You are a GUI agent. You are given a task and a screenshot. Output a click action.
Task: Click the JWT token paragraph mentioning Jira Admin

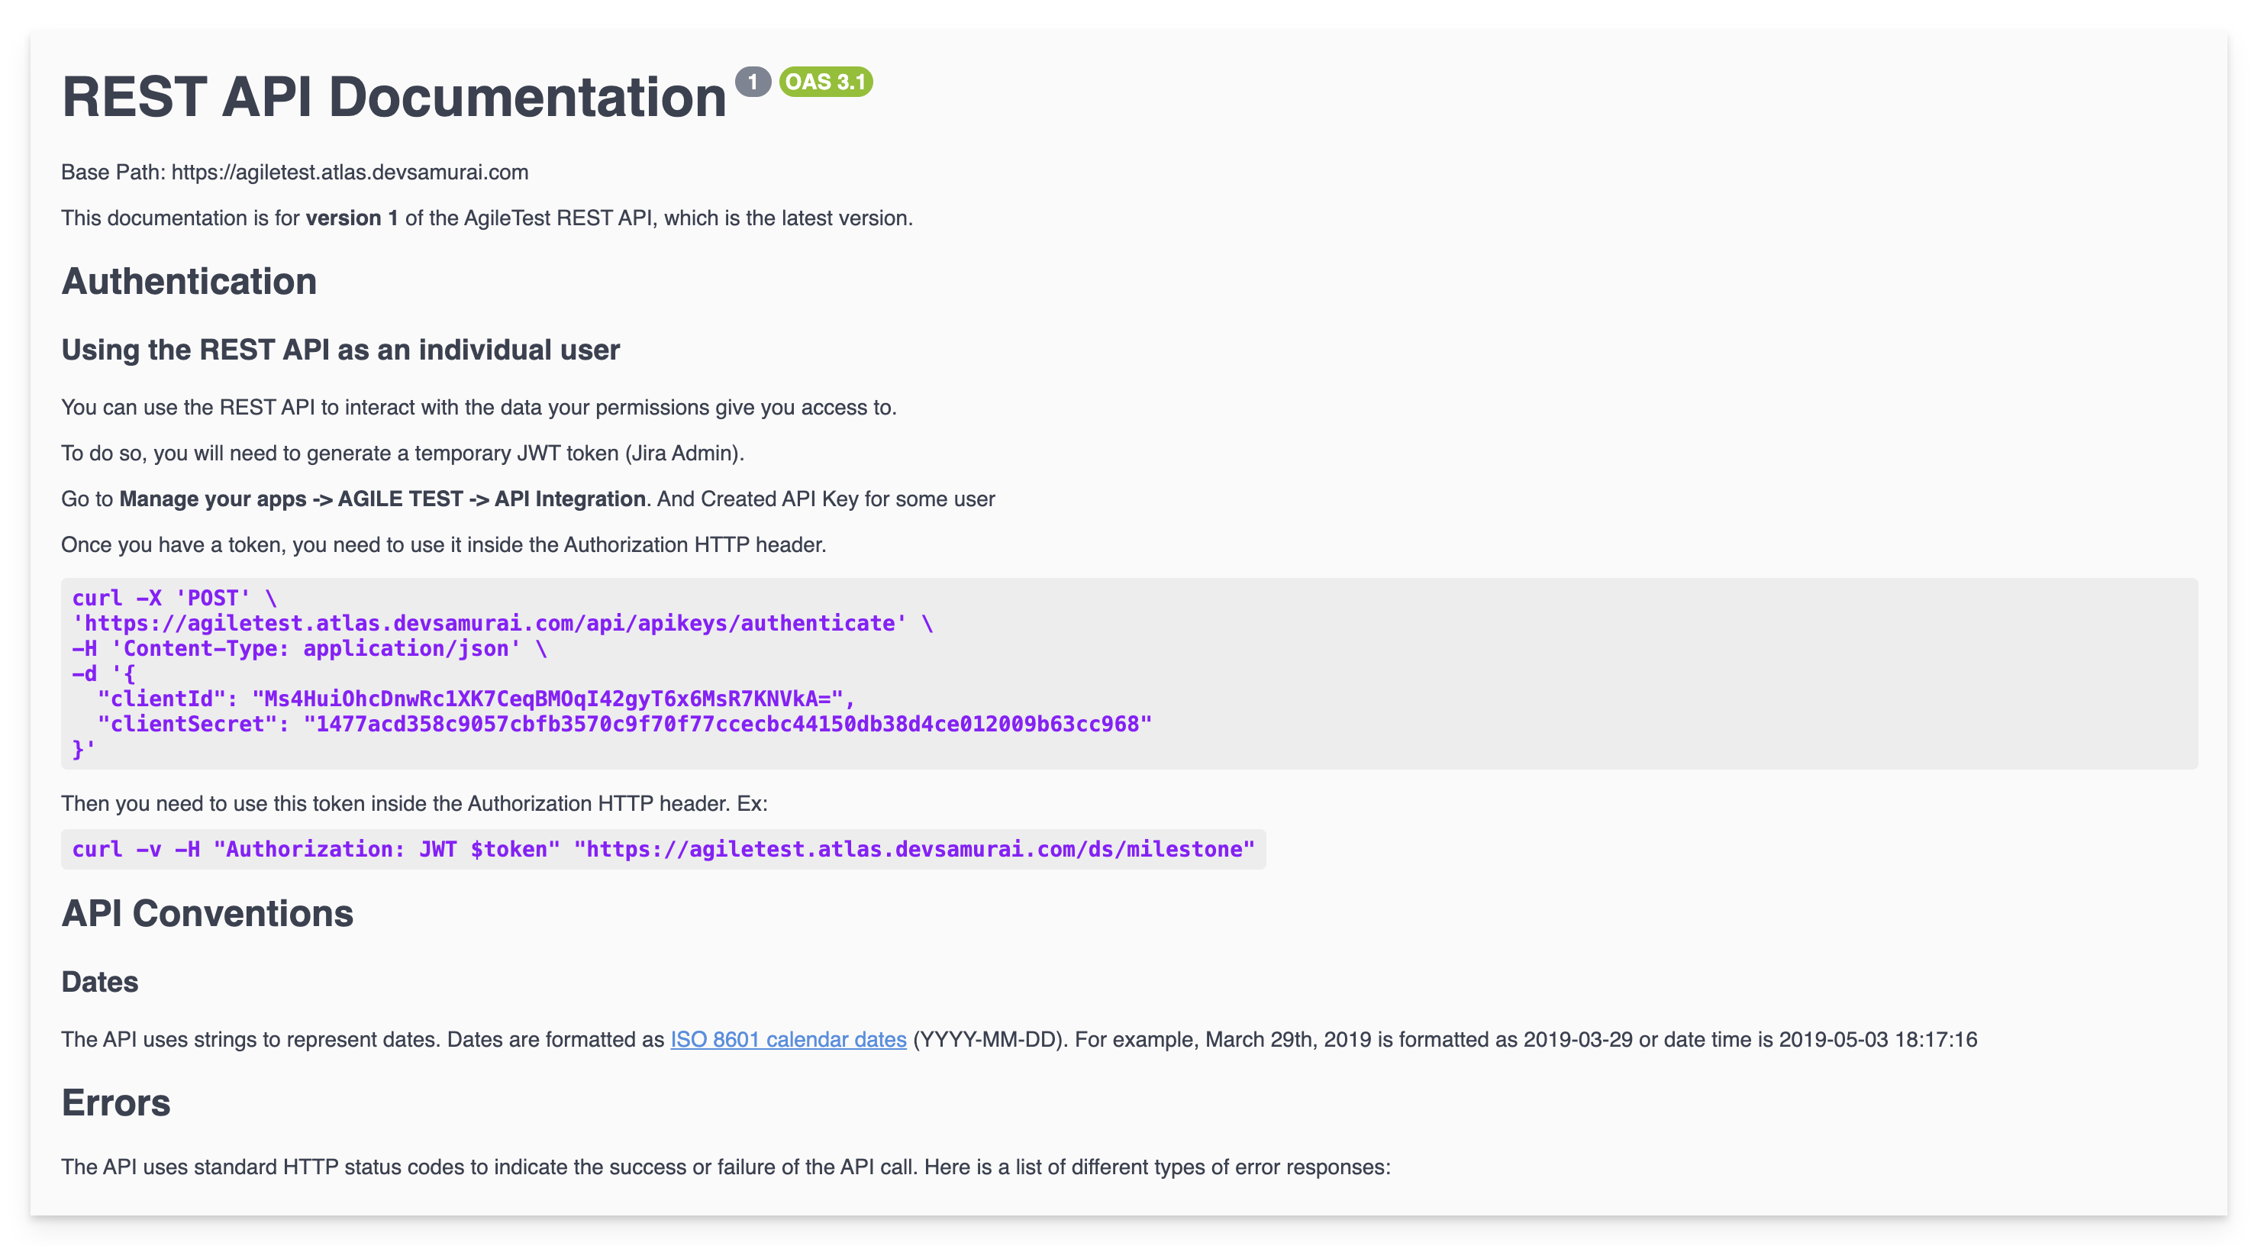coord(402,454)
